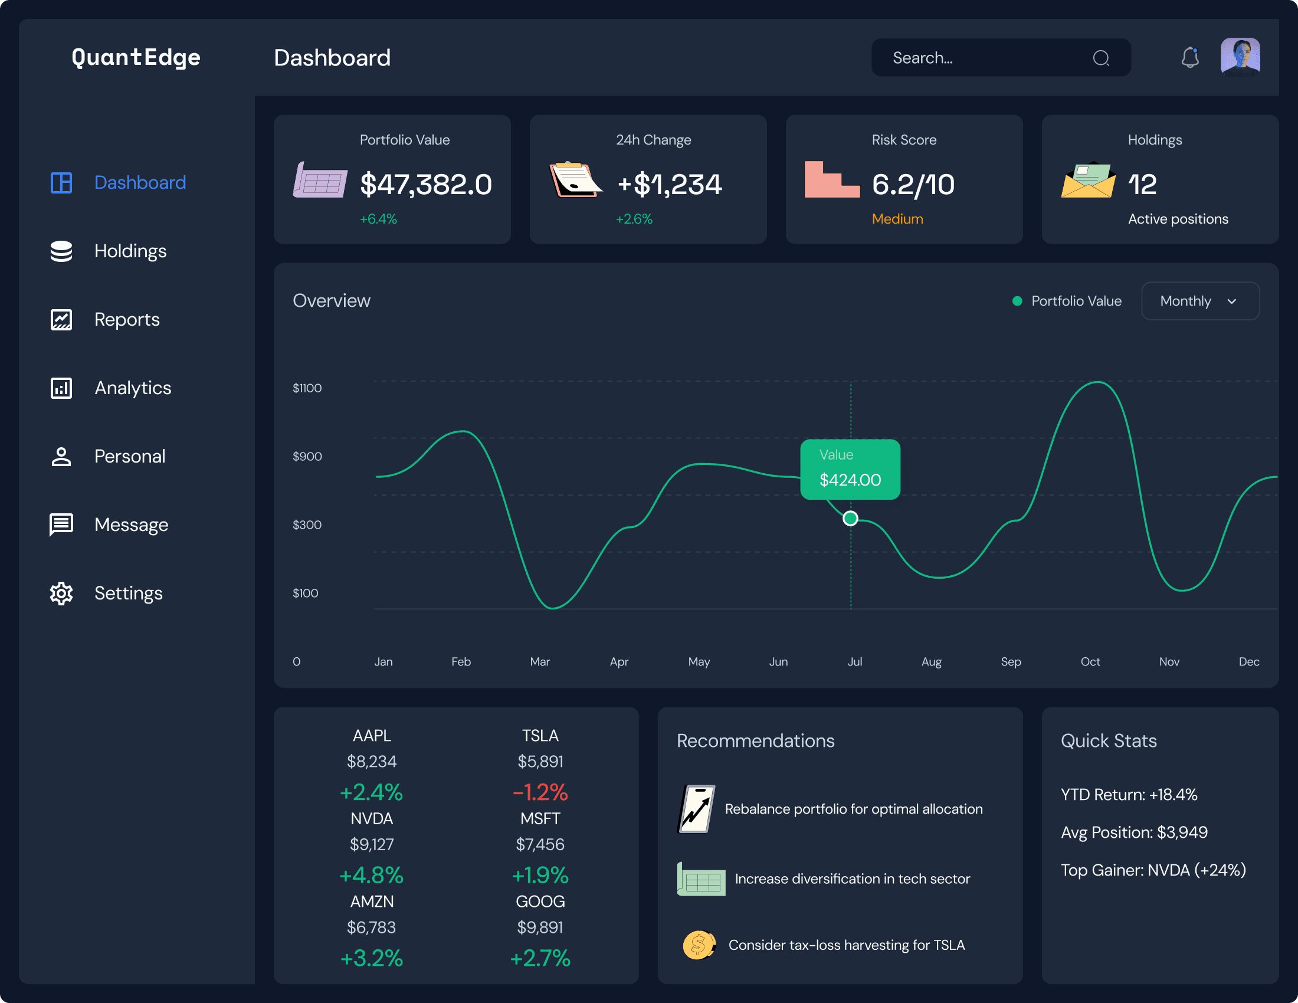Viewport: 1298px width, 1003px height.
Task: Click the +2.6% change label
Action: point(634,219)
